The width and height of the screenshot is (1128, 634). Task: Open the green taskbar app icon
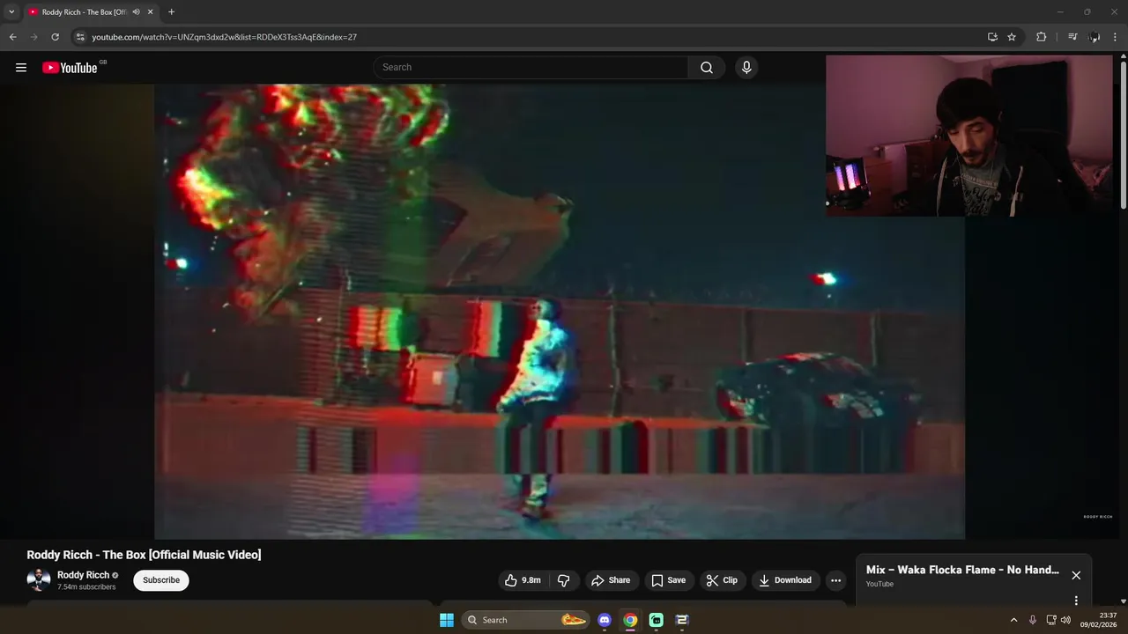657,620
